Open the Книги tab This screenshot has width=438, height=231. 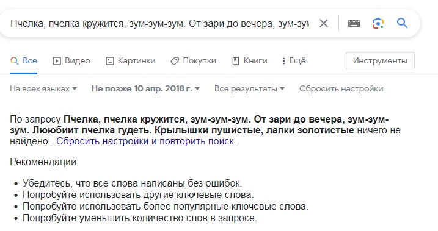coord(250,61)
